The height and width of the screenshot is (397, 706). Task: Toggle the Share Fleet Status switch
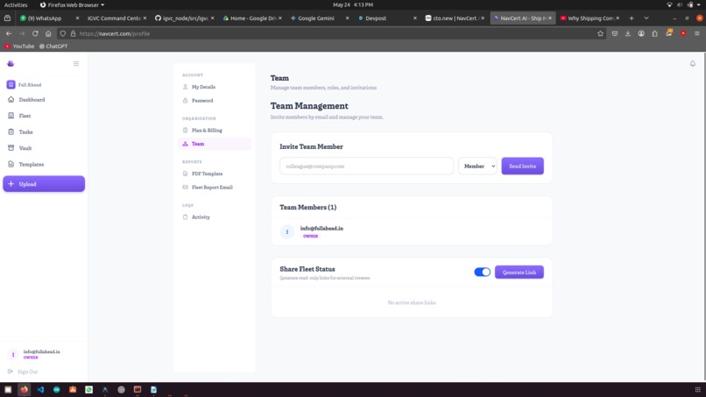pos(483,273)
